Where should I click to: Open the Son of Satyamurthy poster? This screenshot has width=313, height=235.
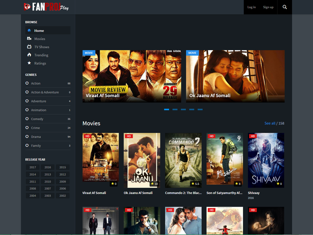click(x=225, y=159)
